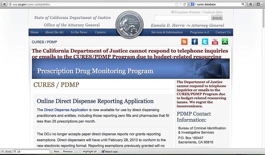Click the browser back arrow button
Screen dimensions: 265x155
tap(4, 4)
